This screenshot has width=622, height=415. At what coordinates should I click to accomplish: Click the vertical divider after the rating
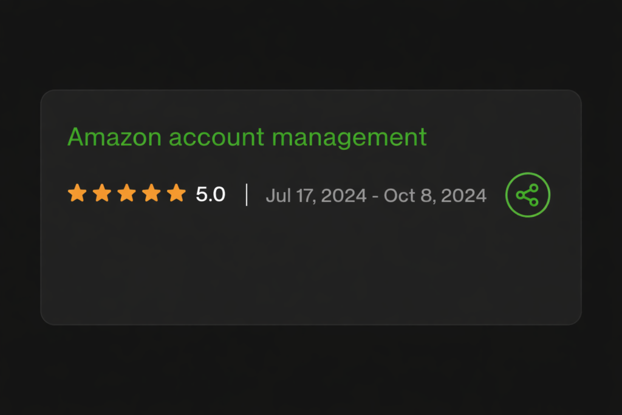[x=246, y=194]
